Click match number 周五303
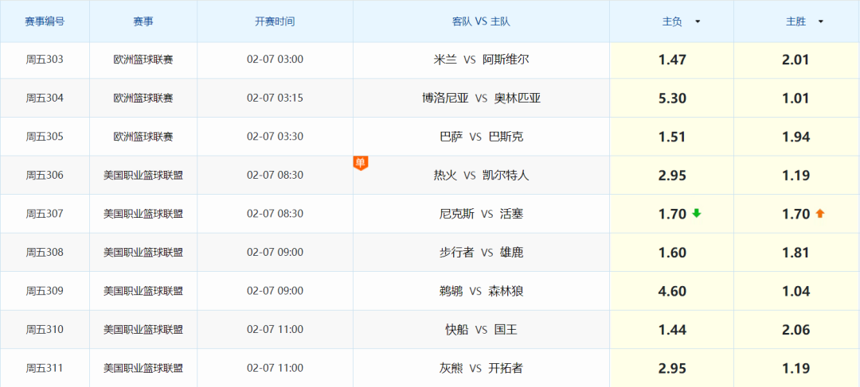Image resolution: width=860 pixels, height=387 pixels. [45, 60]
